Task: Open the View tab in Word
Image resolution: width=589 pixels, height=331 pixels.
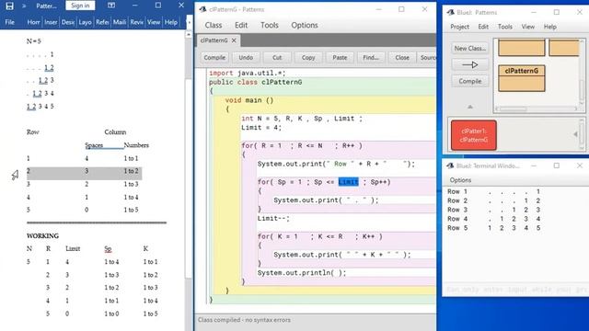Action: tap(154, 22)
